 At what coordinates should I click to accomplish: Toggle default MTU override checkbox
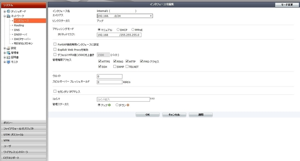[55, 54]
